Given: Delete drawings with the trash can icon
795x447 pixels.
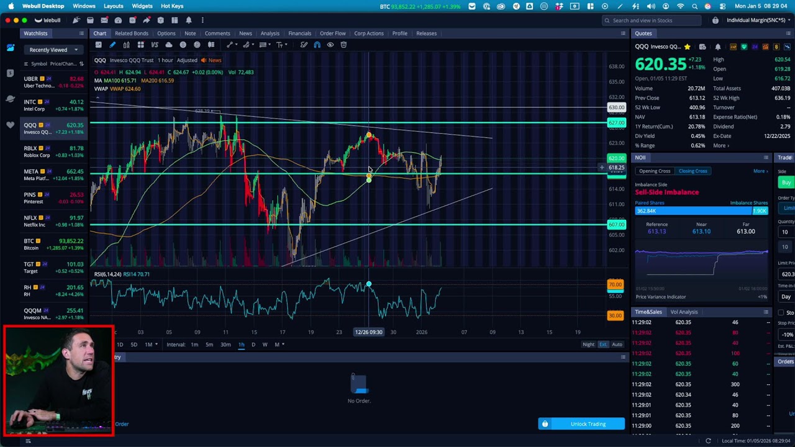Looking at the screenshot, I should pyautogui.click(x=343, y=45).
